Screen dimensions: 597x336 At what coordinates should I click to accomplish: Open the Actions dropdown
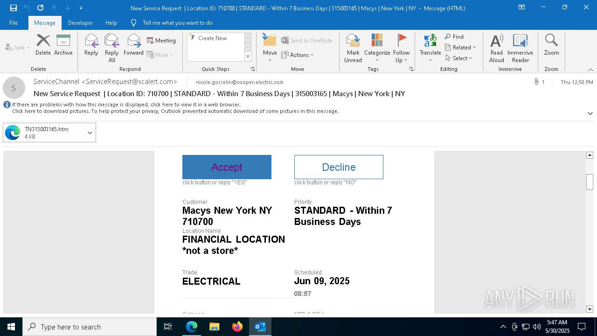298,55
